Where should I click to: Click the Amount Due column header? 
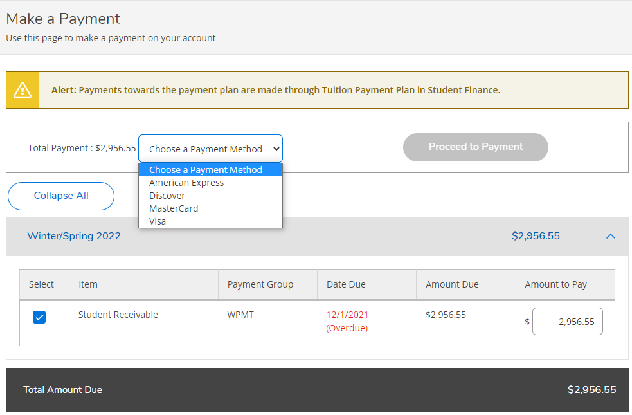click(x=451, y=284)
